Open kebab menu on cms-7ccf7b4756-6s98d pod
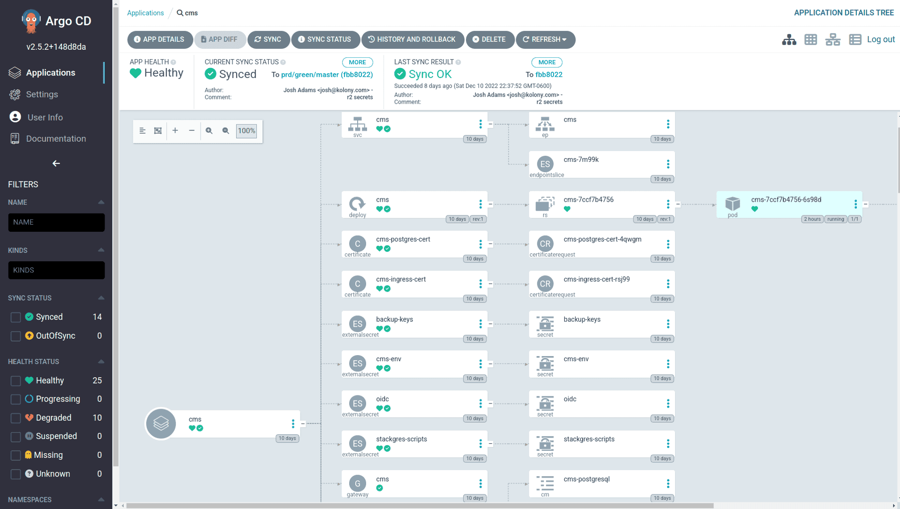 point(855,204)
